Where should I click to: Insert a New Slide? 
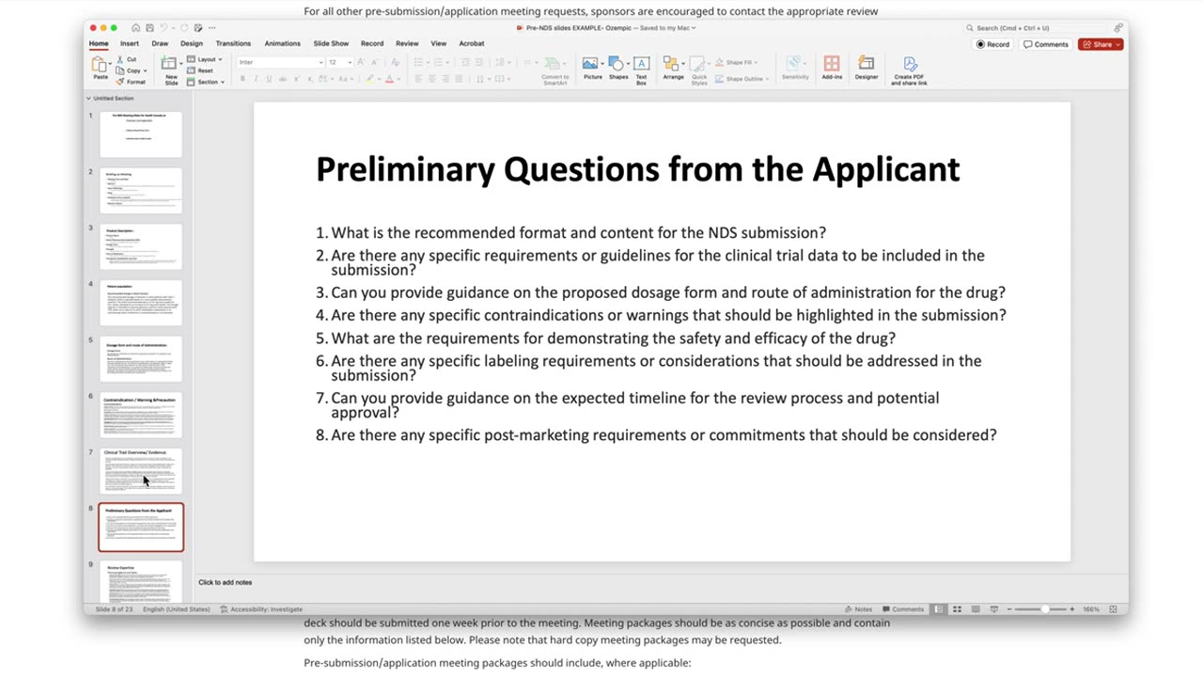[x=170, y=71]
